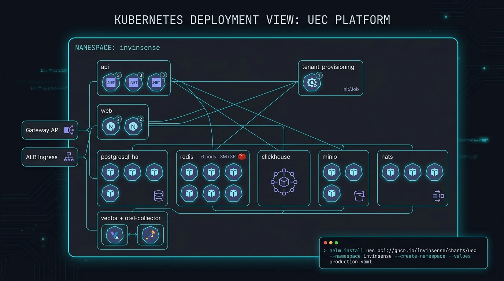Click the red Redis logo

(242, 157)
